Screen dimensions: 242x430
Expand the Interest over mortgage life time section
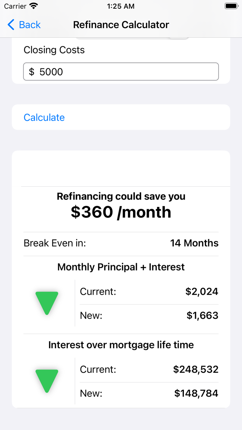click(x=121, y=345)
